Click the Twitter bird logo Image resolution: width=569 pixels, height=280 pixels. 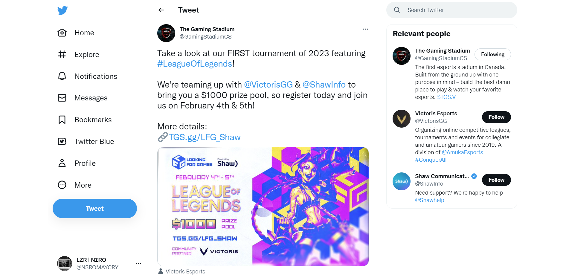click(x=62, y=10)
